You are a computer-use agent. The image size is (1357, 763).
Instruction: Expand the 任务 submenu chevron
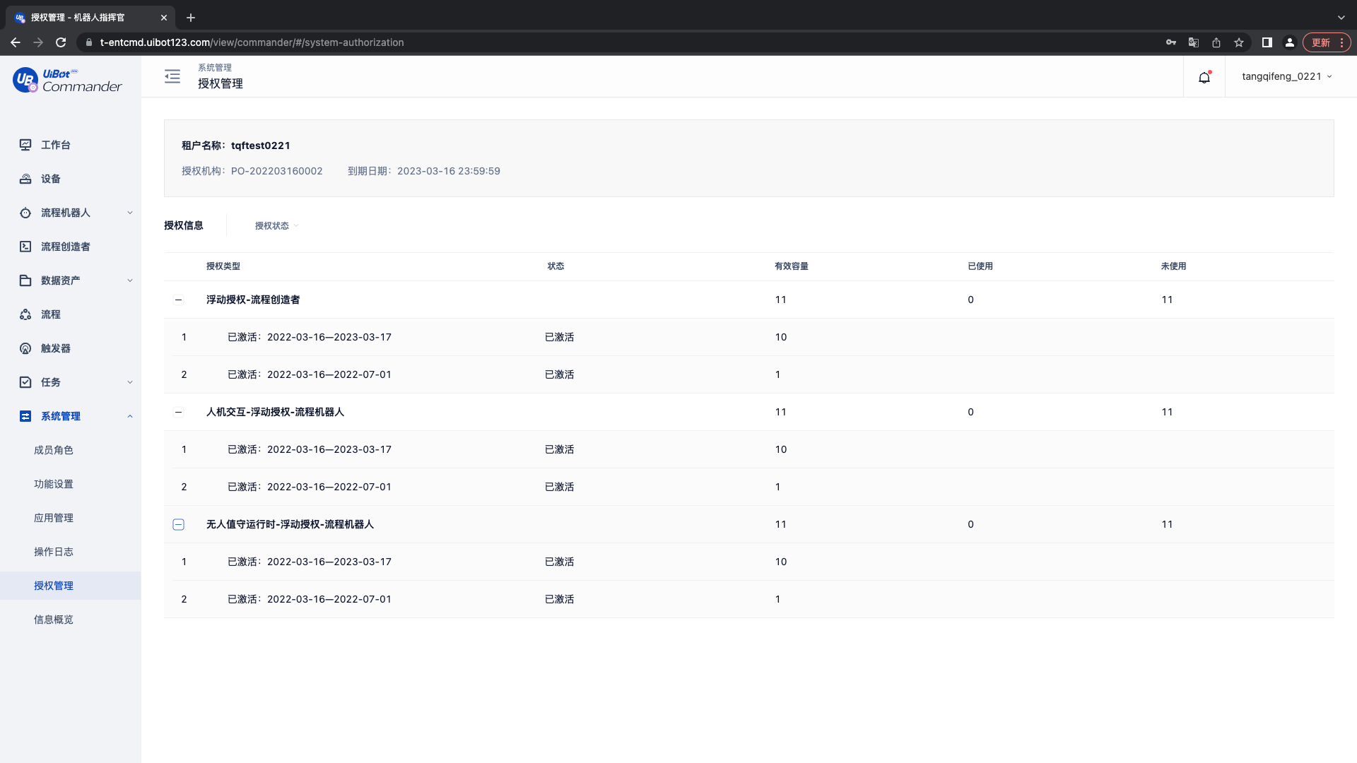(x=130, y=382)
